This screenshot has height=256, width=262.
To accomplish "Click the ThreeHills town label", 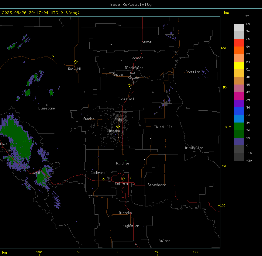I will (163, 127).
